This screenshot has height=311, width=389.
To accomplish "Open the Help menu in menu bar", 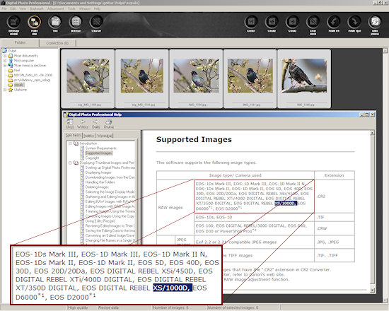I will pos(98,8).
